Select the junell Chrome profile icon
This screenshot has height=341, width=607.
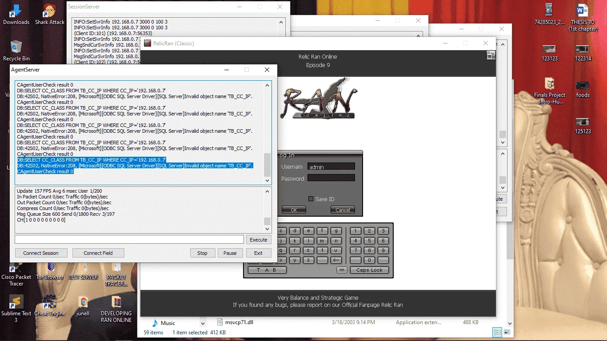pyautogui.click(x=83, y=302)
